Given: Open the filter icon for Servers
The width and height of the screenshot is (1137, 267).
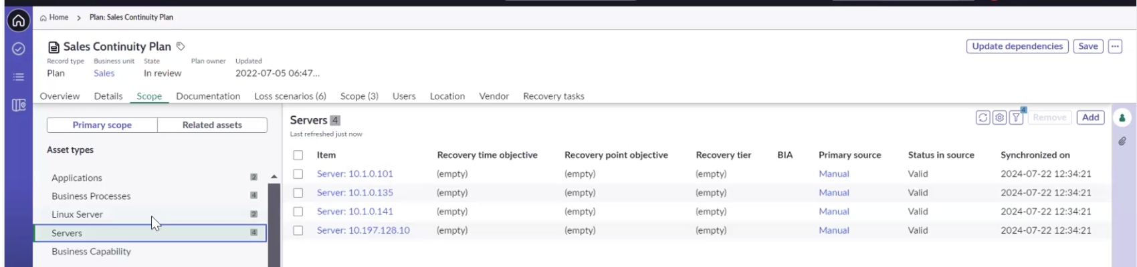Looking at the screenshot, I should coord(1016,117).
